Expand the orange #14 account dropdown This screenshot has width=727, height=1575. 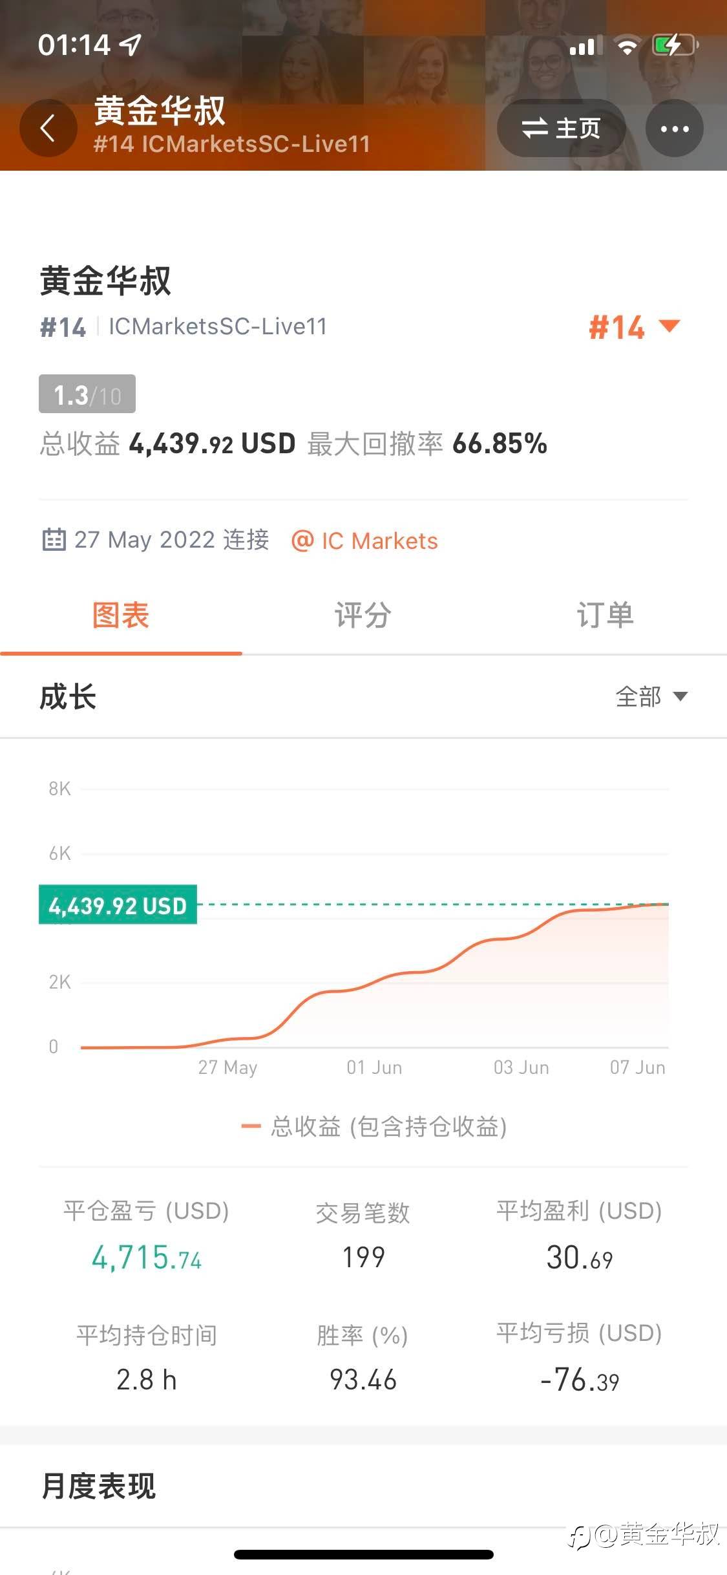[x=633, y=327]
